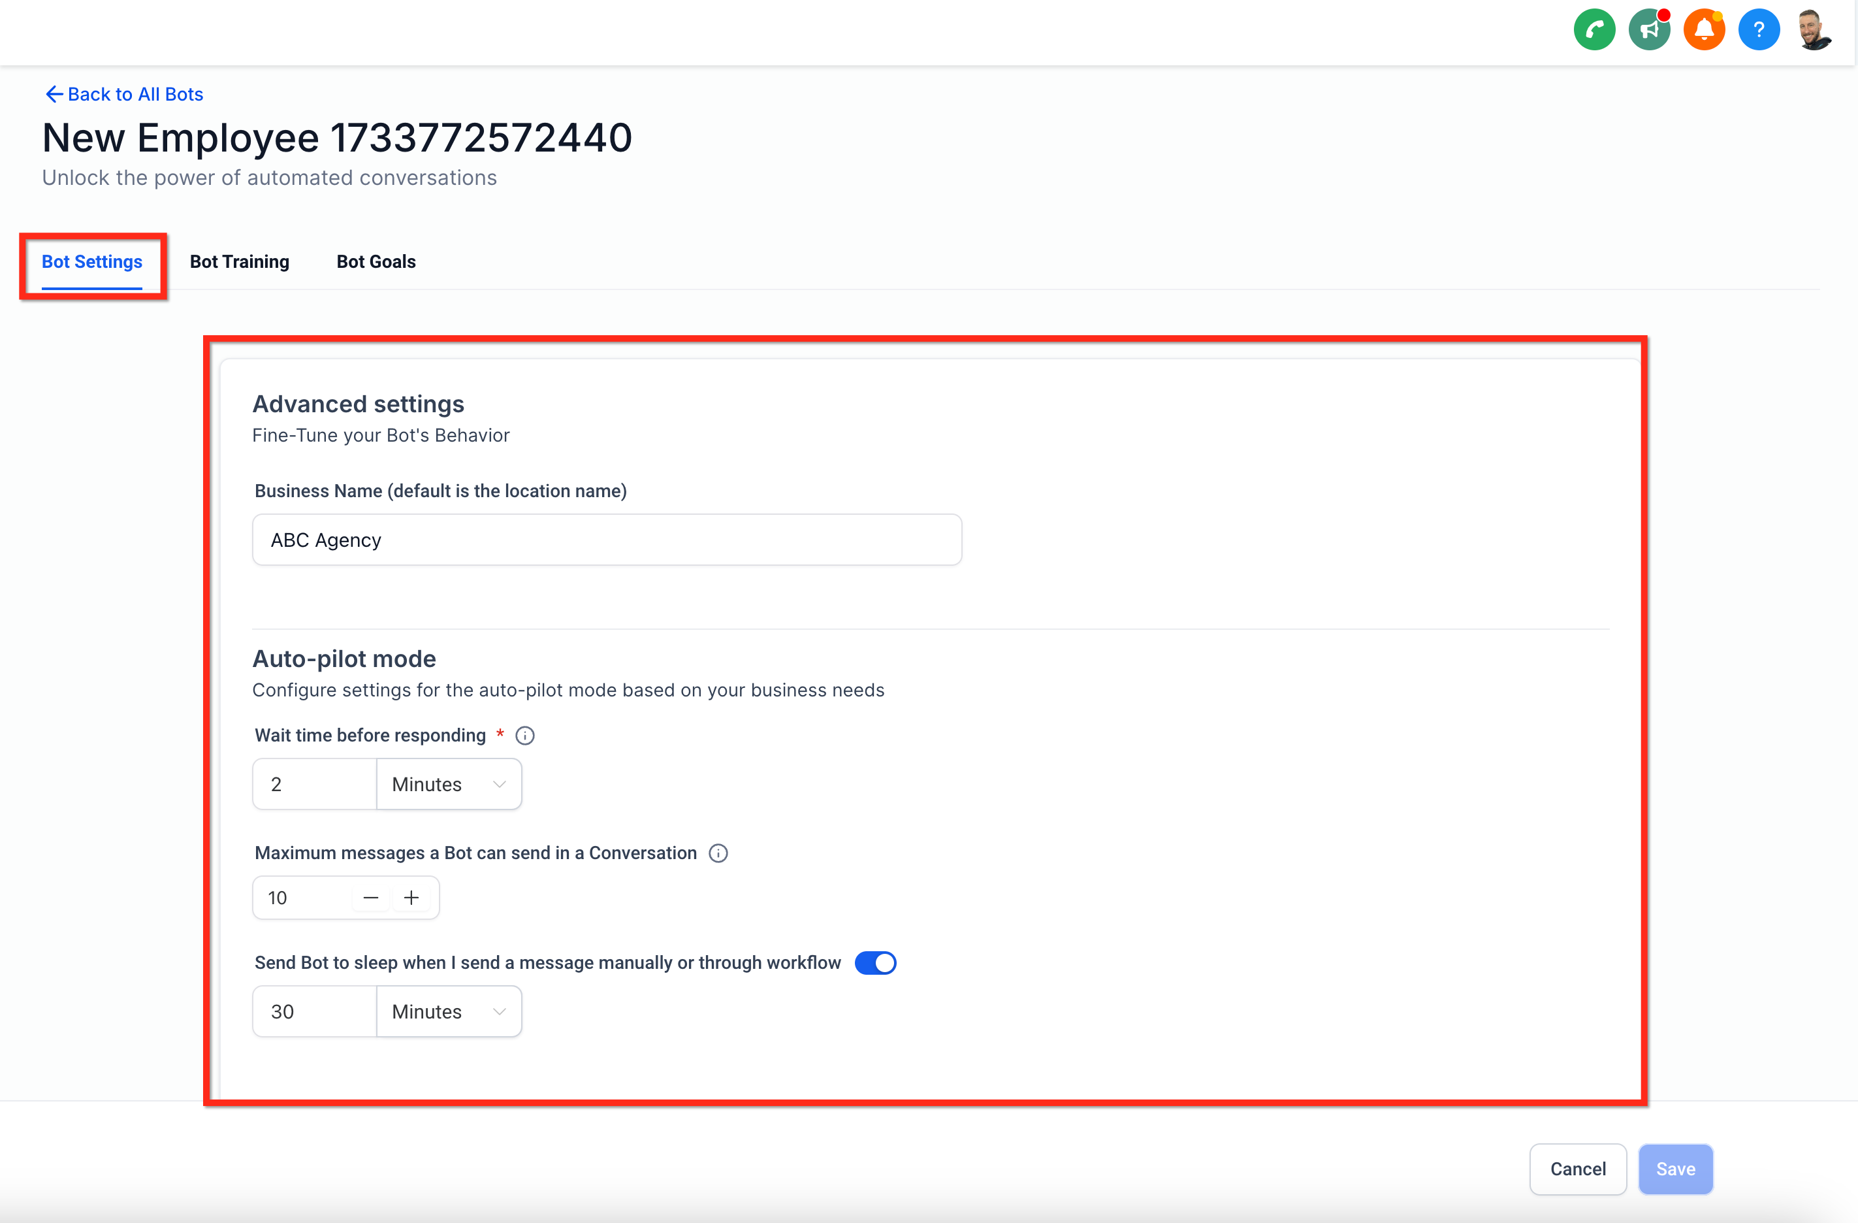Image resolution: width=1858 pixels, height=1223 pixels.
Task: Increase maximum messages with the plus button
Action: pyautogui.click(x=411, y=898)
